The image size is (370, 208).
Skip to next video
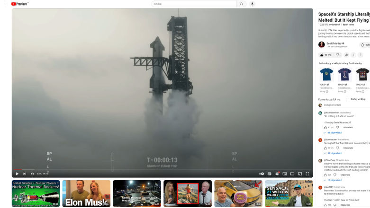[x=25, y=174]
